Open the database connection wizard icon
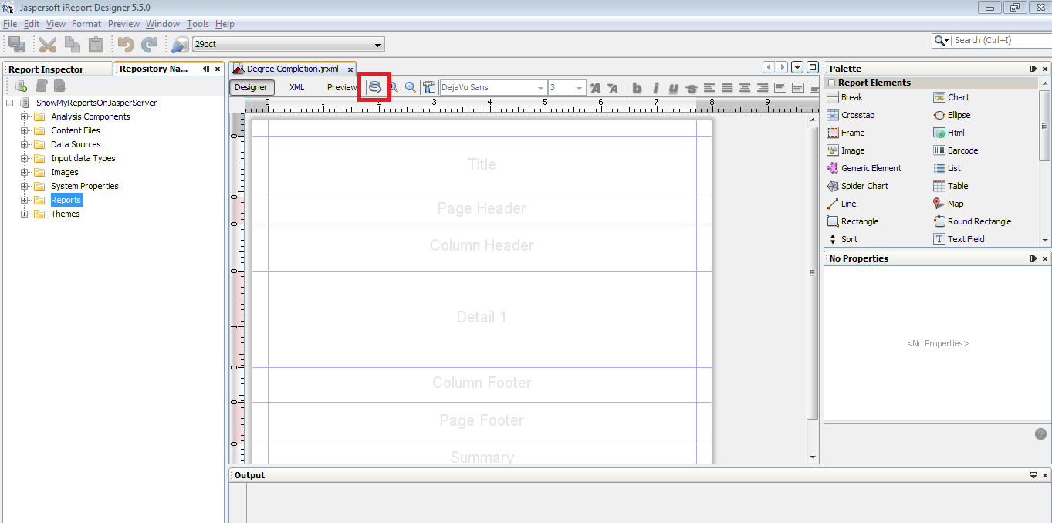The image size is (1052, 523). pos(375,87)
